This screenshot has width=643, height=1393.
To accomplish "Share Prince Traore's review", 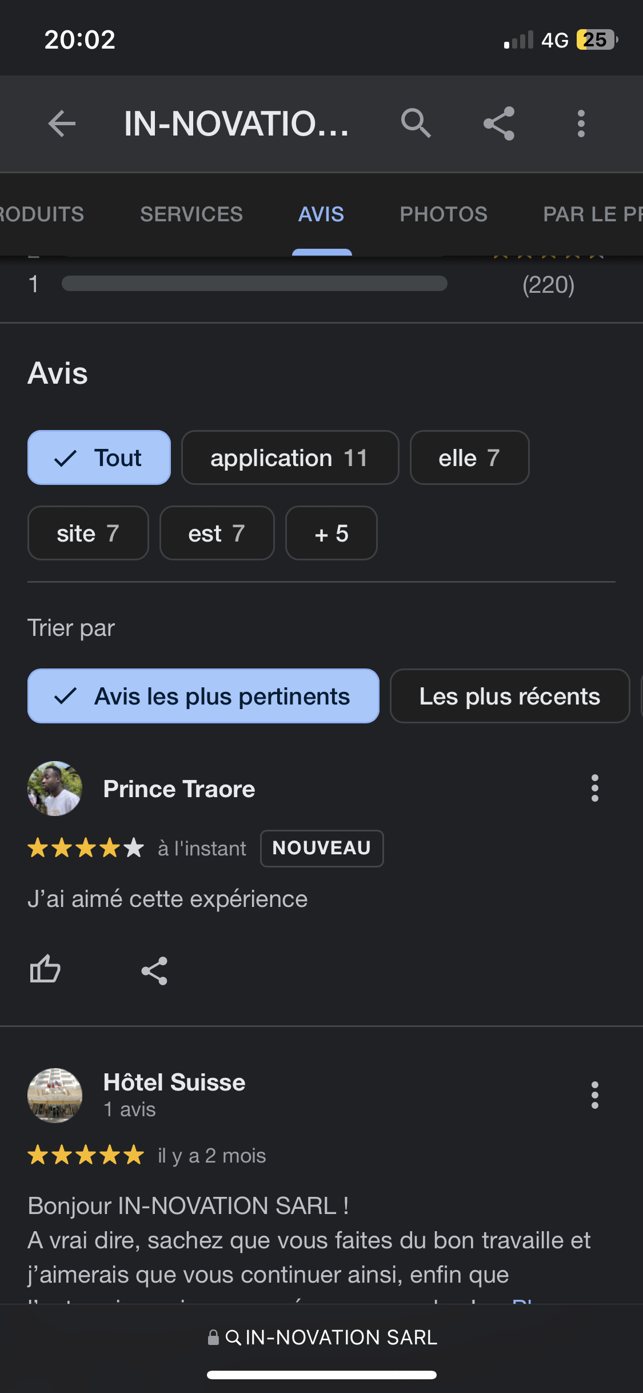I will click(154, 970).
